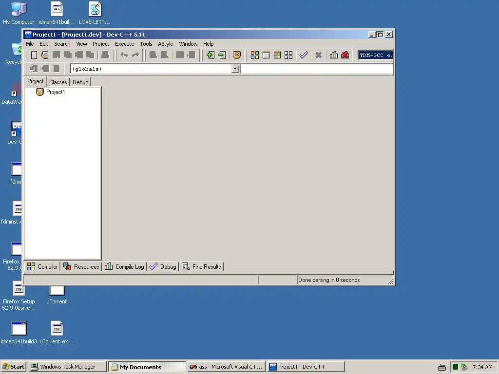Open the TDM-GCC compiler set dropdown
Viewport: 499px width, 374px height.
(376, 55)
